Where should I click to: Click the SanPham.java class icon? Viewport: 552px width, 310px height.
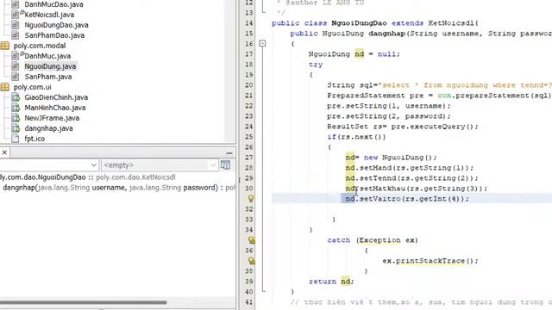pos(16,77)
